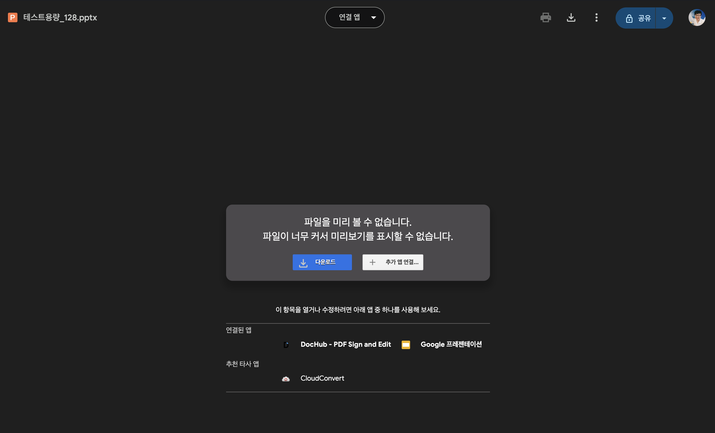Click the Google Slides yellow icon
The image size is (715, 433).
pyautogui.click(x=406, y=345)
